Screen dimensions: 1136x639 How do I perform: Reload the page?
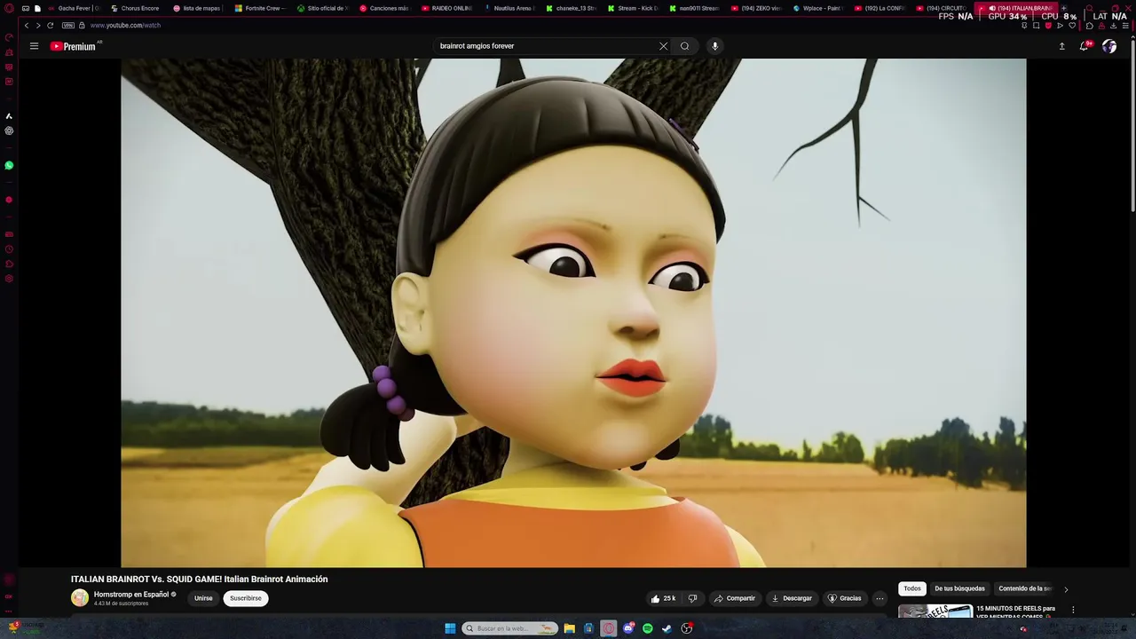pyautogui.click(x=50, y=25)
